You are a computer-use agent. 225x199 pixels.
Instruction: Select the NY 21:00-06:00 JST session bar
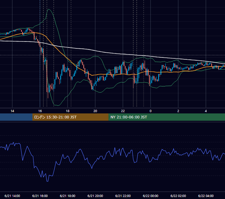(x=166, y=117)
